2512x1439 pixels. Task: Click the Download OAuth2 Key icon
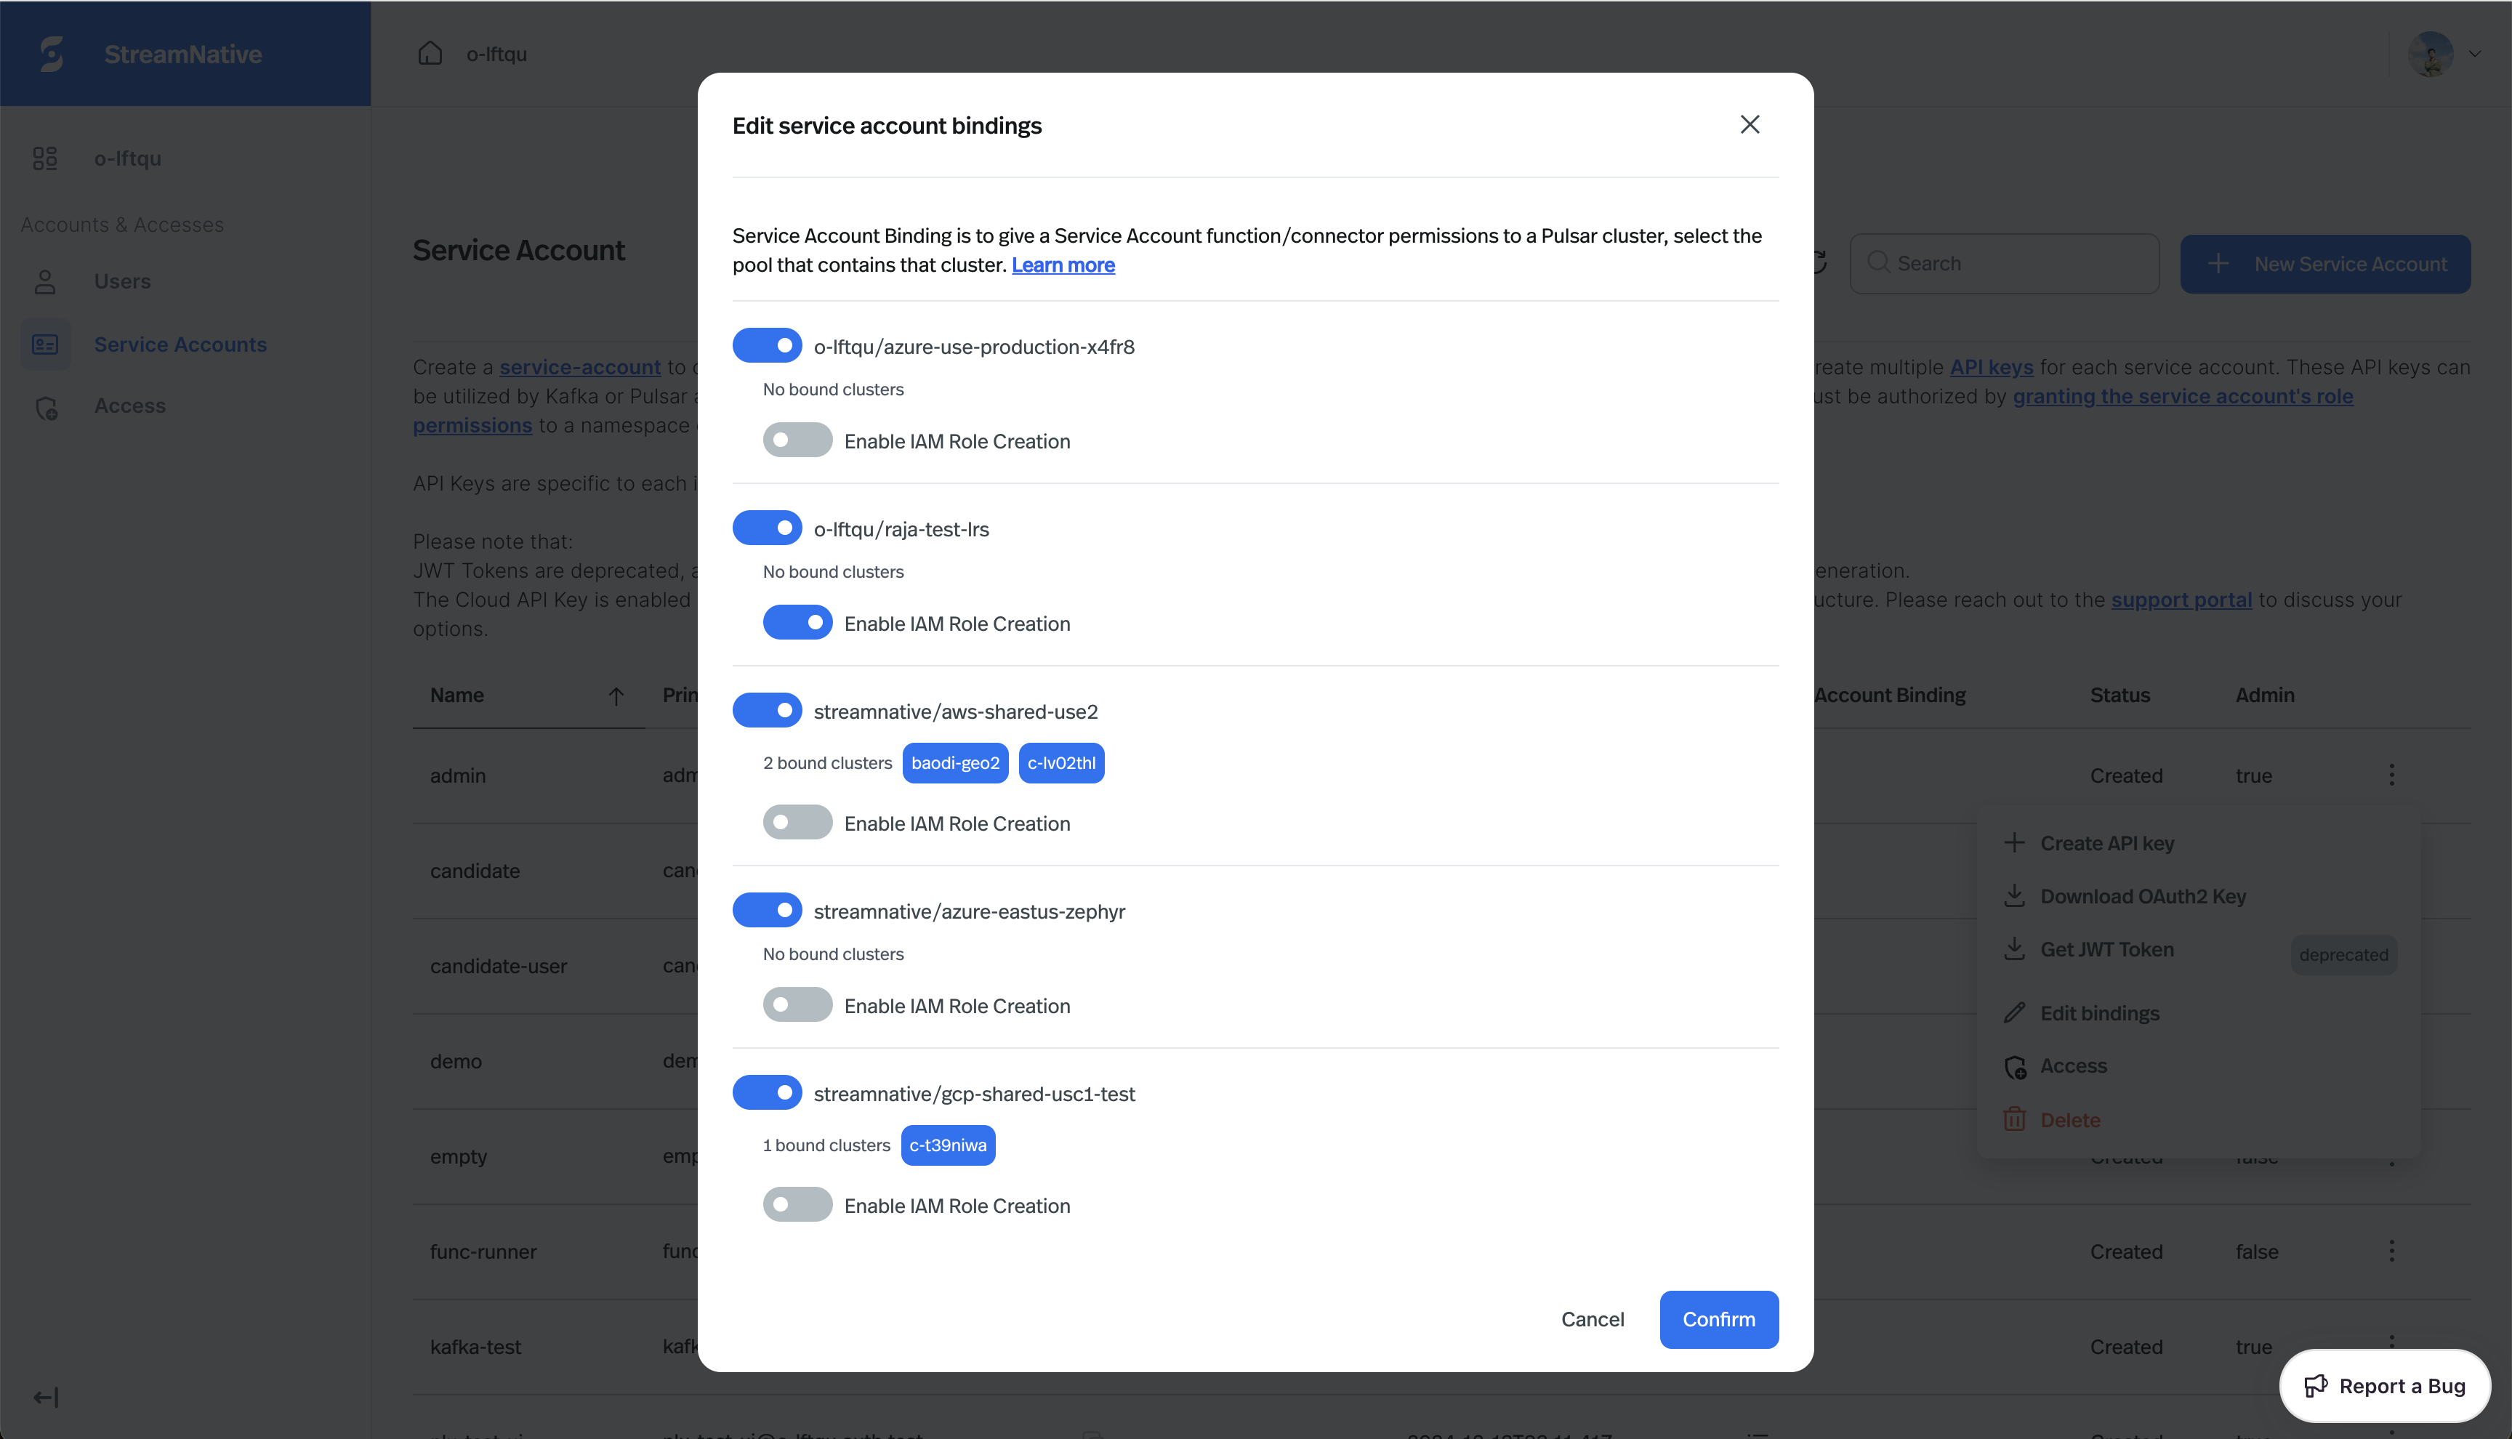click(2016, 895)
